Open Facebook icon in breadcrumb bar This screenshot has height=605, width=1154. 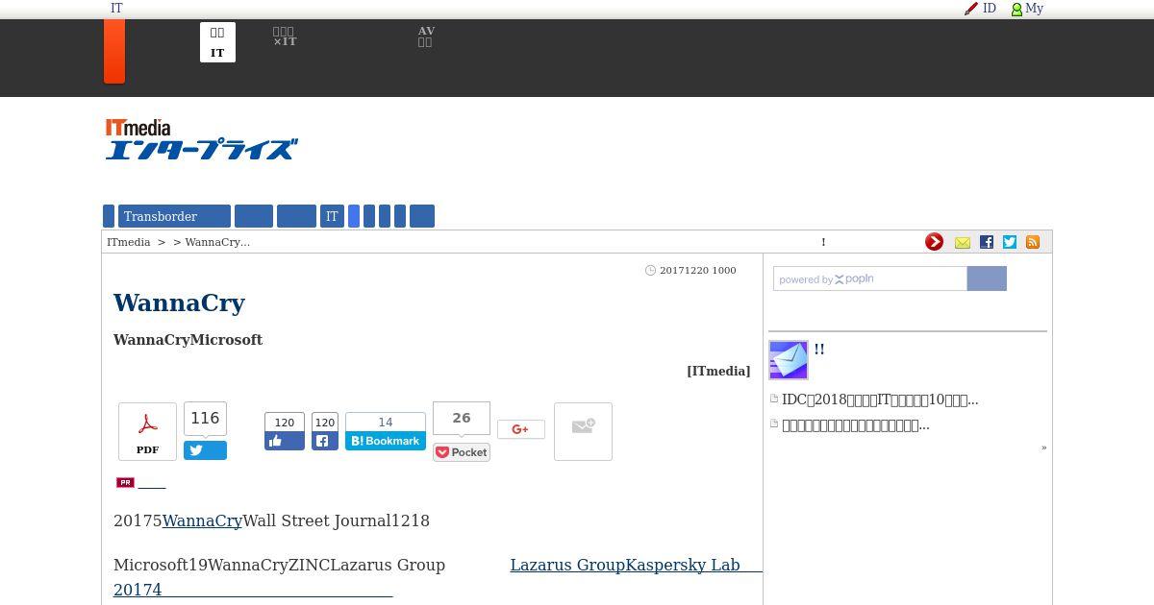[986, 242]
